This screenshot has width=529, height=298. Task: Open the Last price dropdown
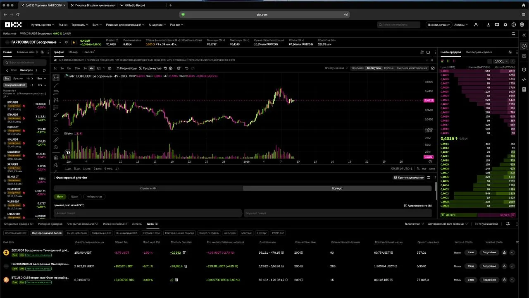tap(336, 68)
